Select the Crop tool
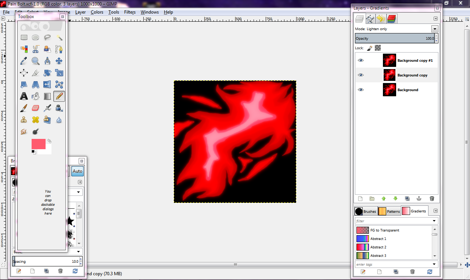The width and height of the screenshot is (470, 280). (36, 72)
